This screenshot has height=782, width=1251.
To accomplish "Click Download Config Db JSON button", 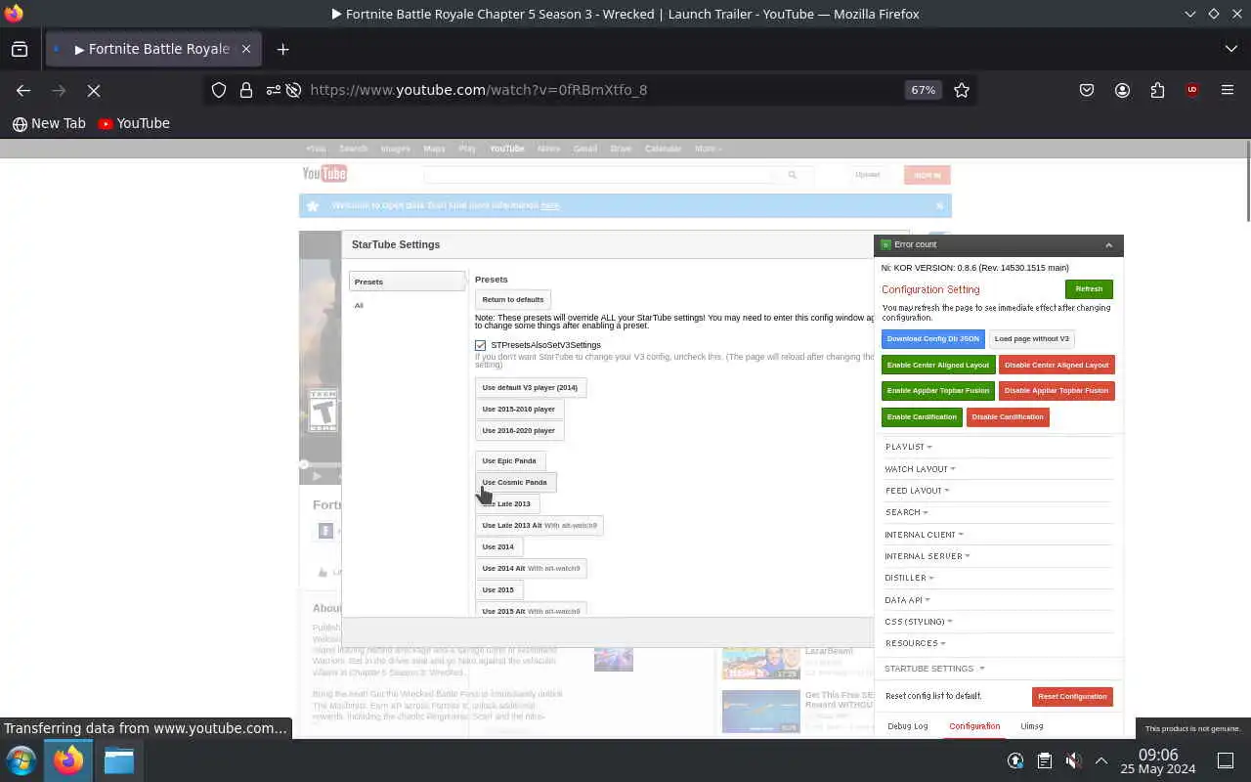I will (x=932, y=339).
